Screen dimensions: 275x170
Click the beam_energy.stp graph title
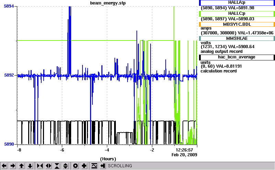click(x=108, y=3)
